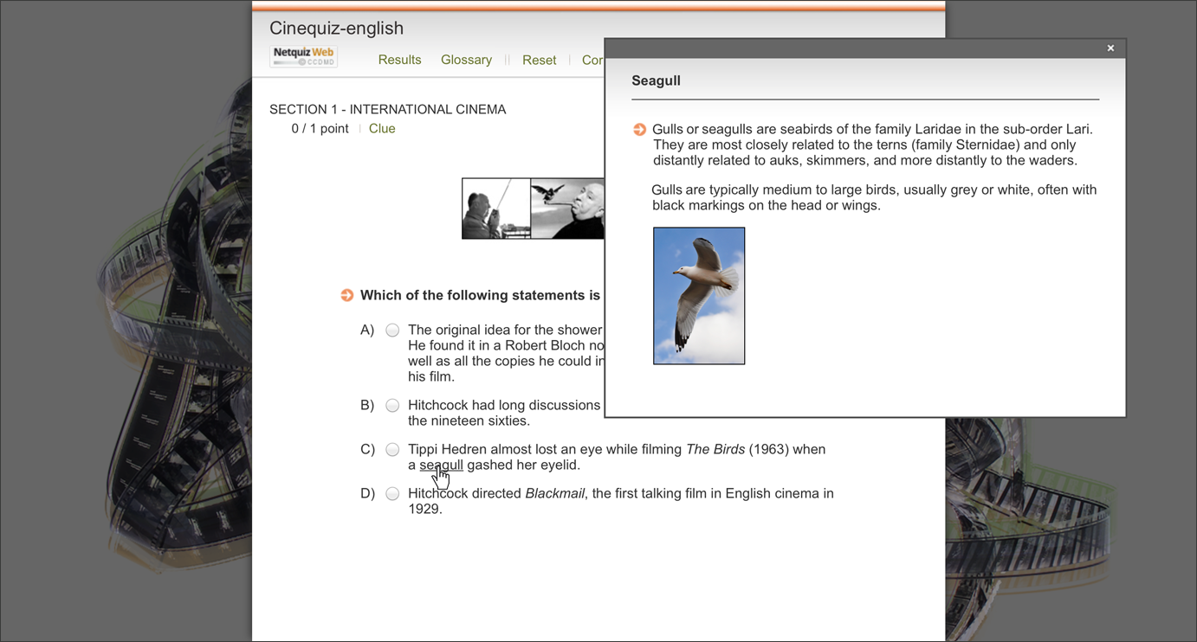This screenshot has width=1197, height=642.
Task: Click the underlined seagull glossary link
Action: coord(441,465)
